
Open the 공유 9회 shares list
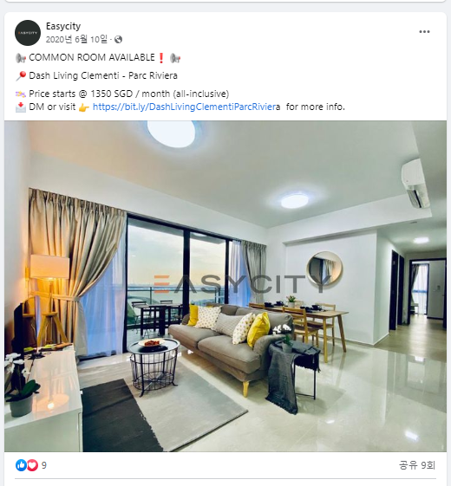[417, 465]
